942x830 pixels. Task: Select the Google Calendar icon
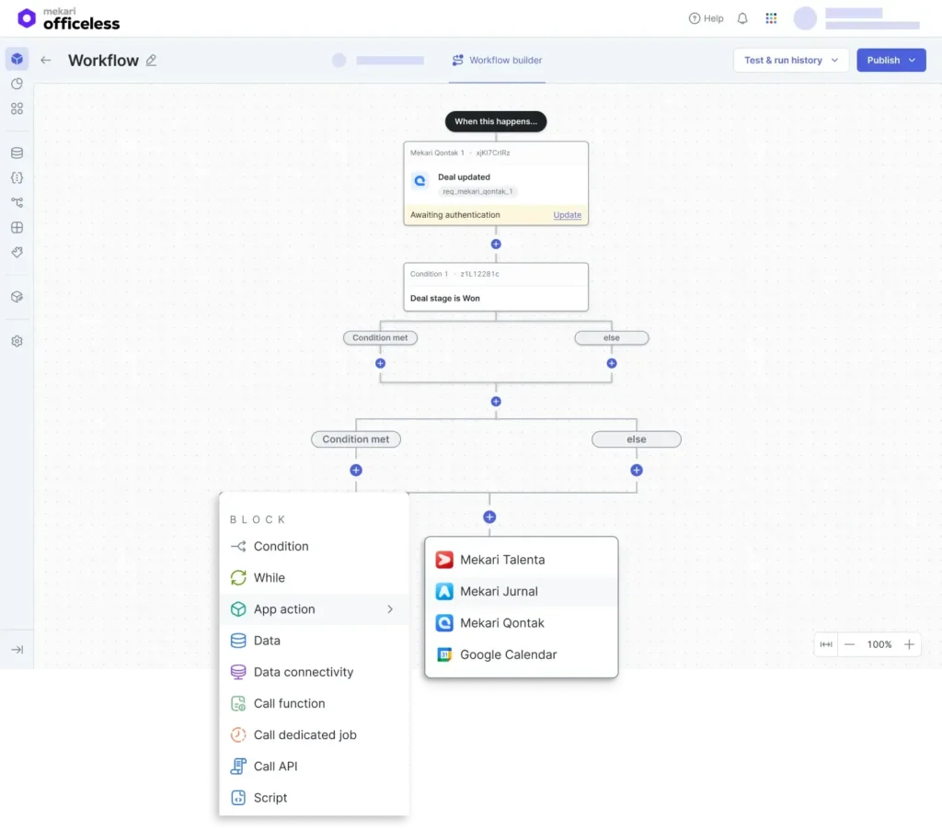coord(444,654)
